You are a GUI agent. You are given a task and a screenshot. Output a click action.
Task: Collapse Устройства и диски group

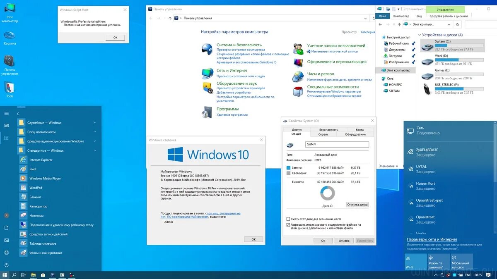tap(420, 35)
